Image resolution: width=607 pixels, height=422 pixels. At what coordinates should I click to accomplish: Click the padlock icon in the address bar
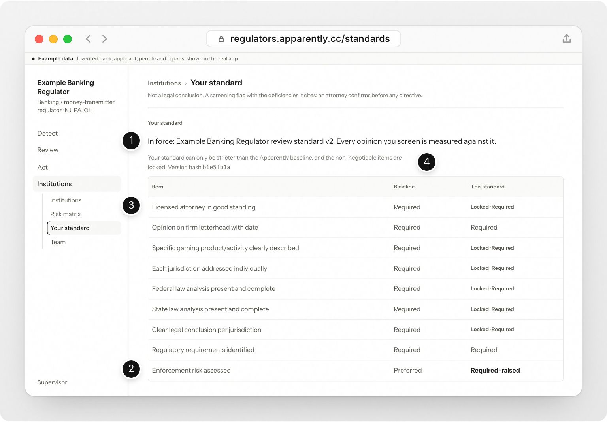coord(221,39)
